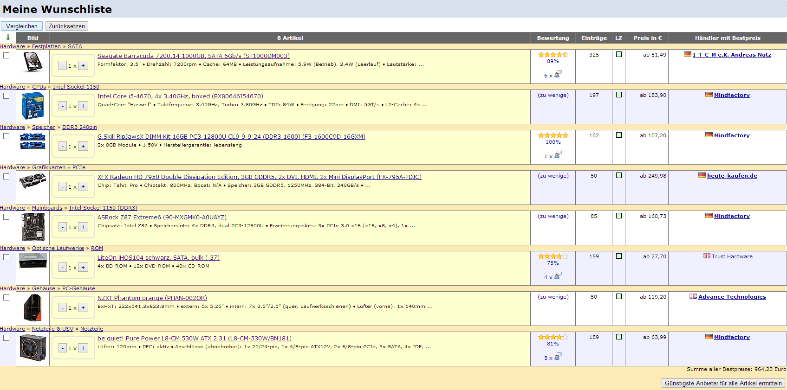787x390 pixels.
Task: Open the Intel Core i5 box thumbnail
Action: pos(33,105)
